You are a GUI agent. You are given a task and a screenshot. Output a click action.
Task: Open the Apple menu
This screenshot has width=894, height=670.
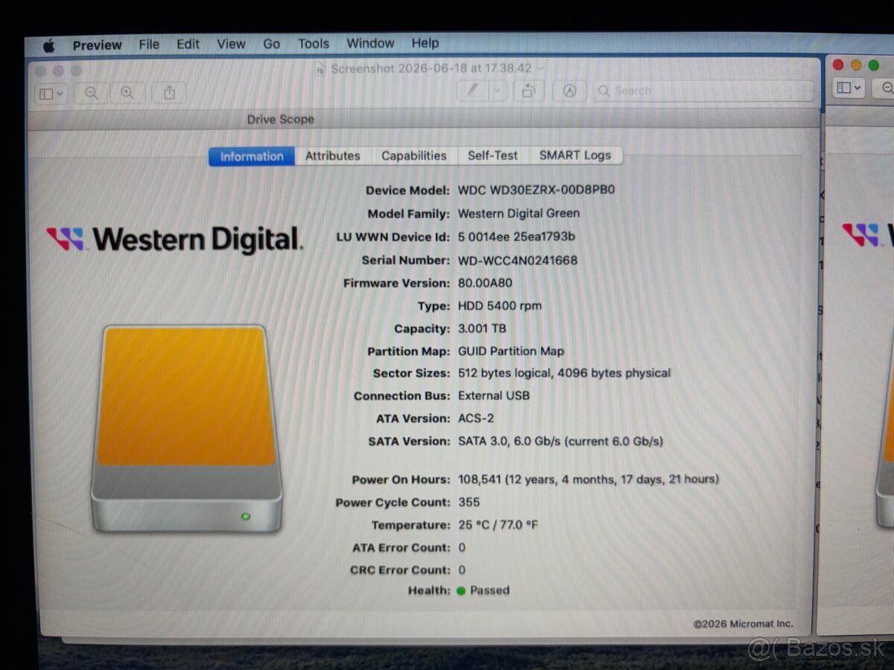48,45
